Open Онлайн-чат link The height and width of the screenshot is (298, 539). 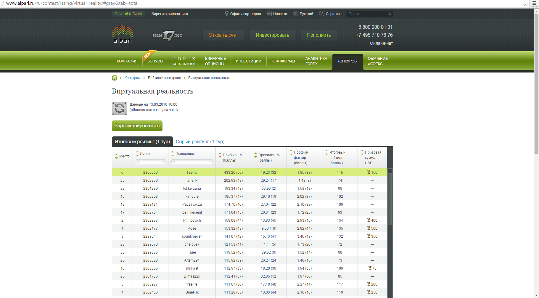point(381,43)
